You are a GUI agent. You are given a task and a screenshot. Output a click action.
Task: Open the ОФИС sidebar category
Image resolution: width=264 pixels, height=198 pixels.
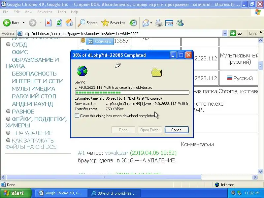point(20,52)
